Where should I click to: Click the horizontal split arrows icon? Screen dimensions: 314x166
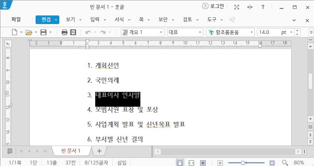(x=250, y=7)
